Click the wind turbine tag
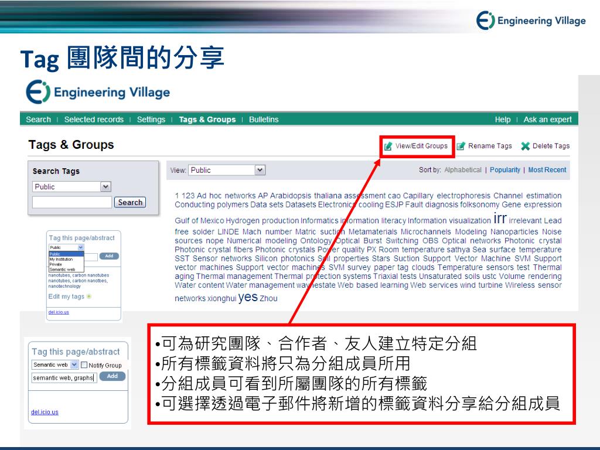 (x=481, y=285)
